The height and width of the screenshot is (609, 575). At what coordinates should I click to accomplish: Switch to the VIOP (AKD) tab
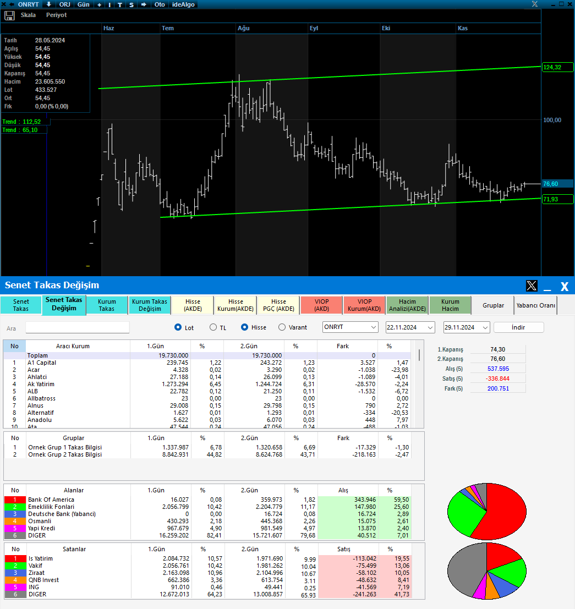322,305
